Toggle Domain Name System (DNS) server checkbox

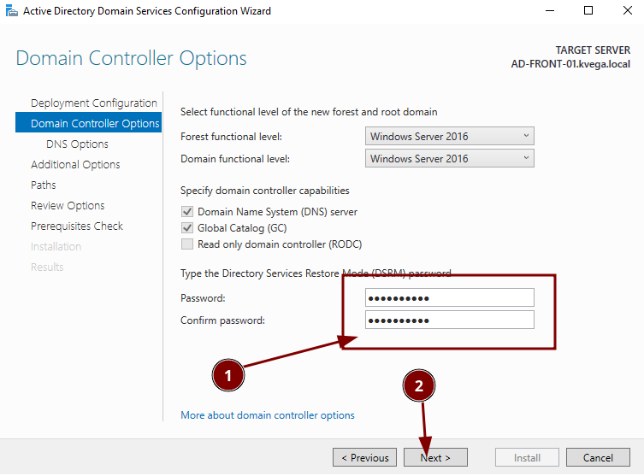pyautogui.click(x=187, y=212)
